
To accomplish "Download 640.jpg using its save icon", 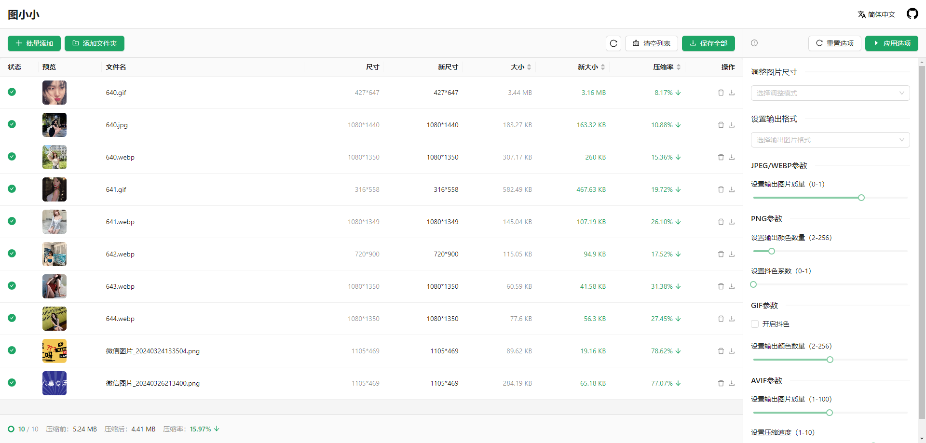I will (x=732, y=125).
